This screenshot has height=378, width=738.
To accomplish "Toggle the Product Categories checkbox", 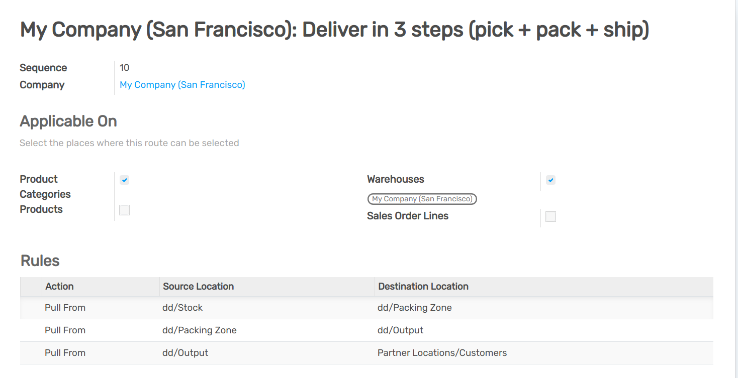I will 124,180.
